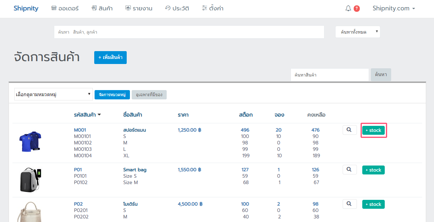Open the ค้นหาทั้งหมด search scope dropdown

tap(358, 32)
